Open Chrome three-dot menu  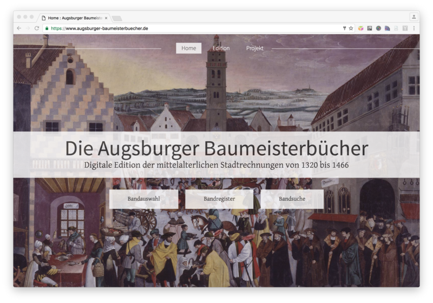414,28
